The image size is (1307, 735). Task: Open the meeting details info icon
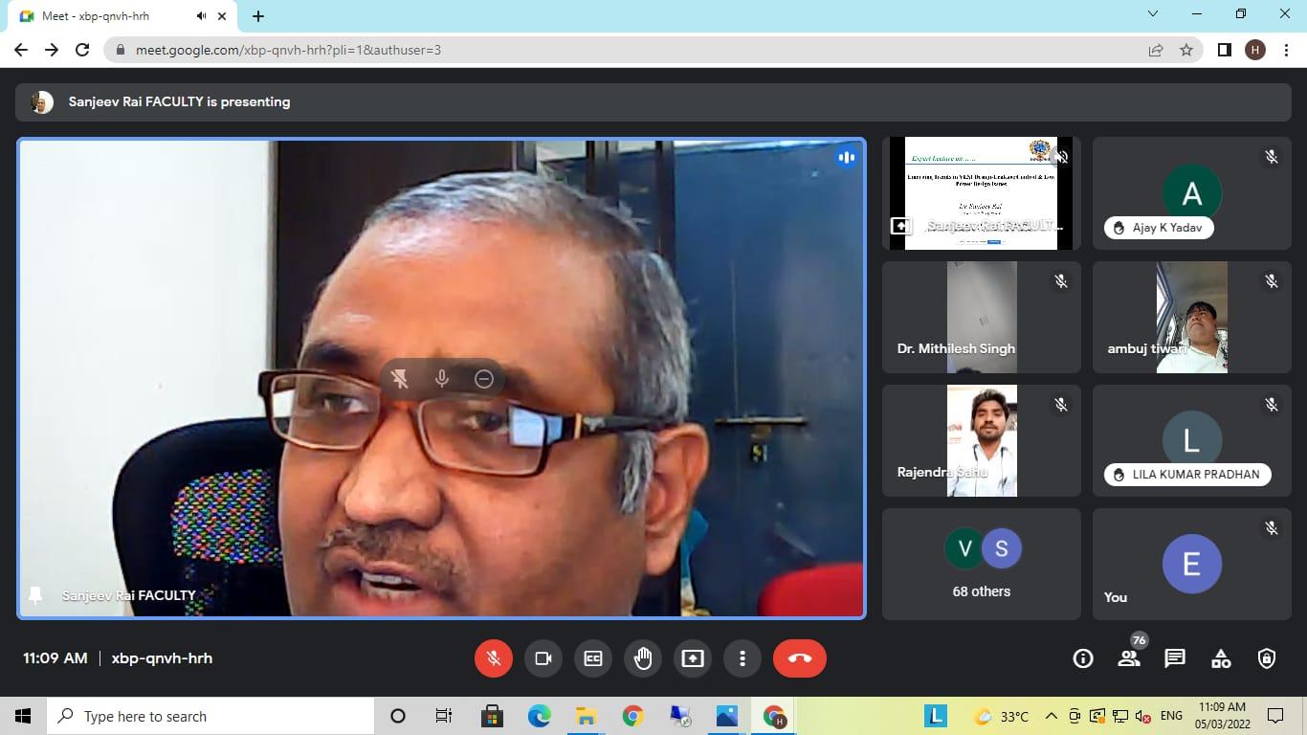(x=1083, y=658)
